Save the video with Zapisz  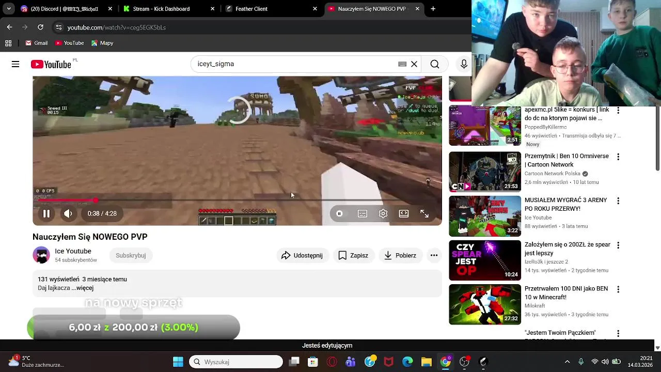[353, 255]
